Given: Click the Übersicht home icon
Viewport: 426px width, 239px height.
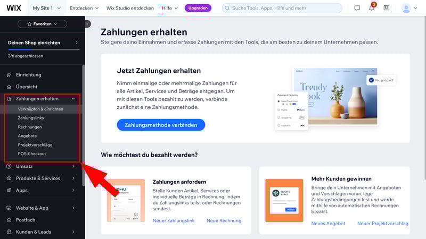Looking at the screenshot, I should tap(9, 87).
